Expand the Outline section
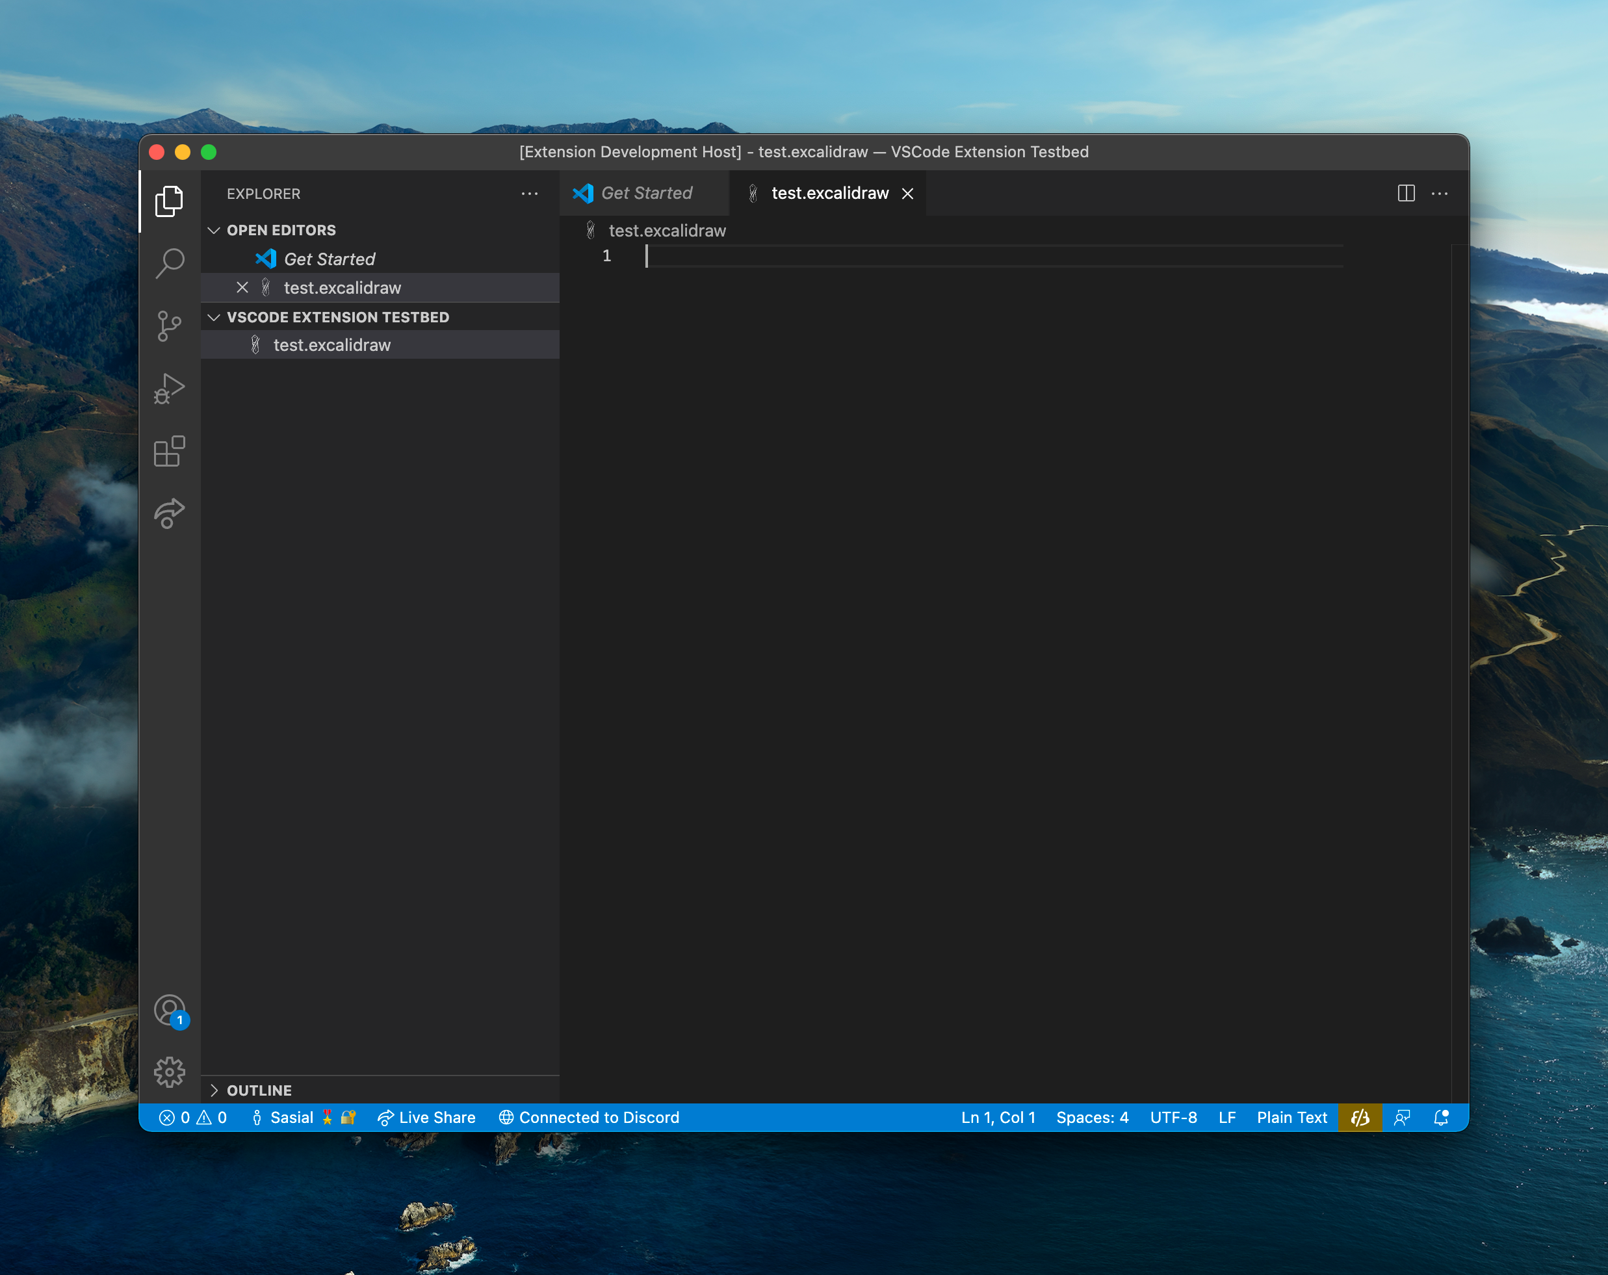 pos(259,1090)
